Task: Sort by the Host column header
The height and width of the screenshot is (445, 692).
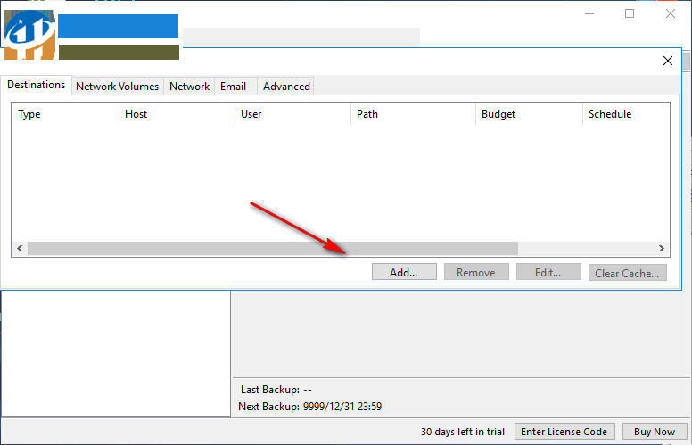Action: (177, 114)
